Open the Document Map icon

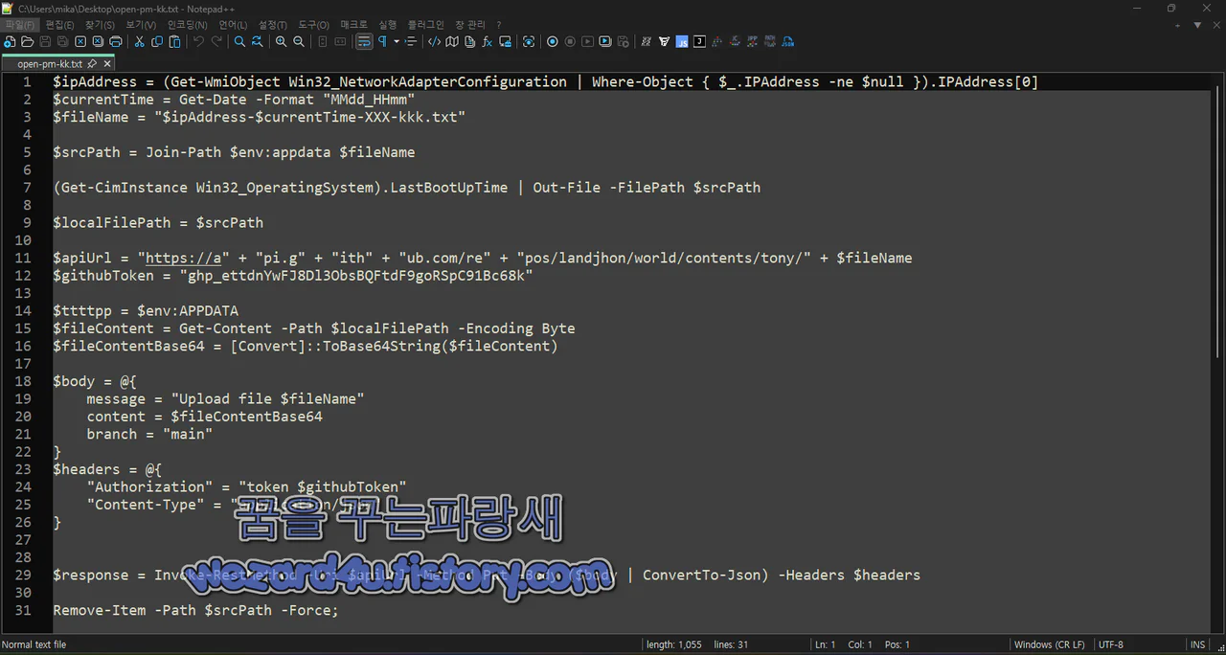[x=452, y=42]
